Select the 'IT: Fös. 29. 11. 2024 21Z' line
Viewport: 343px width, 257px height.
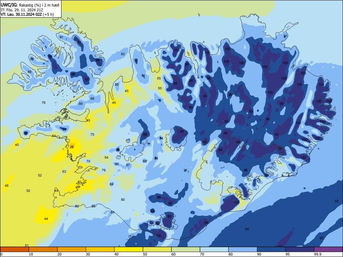point(22,10)
